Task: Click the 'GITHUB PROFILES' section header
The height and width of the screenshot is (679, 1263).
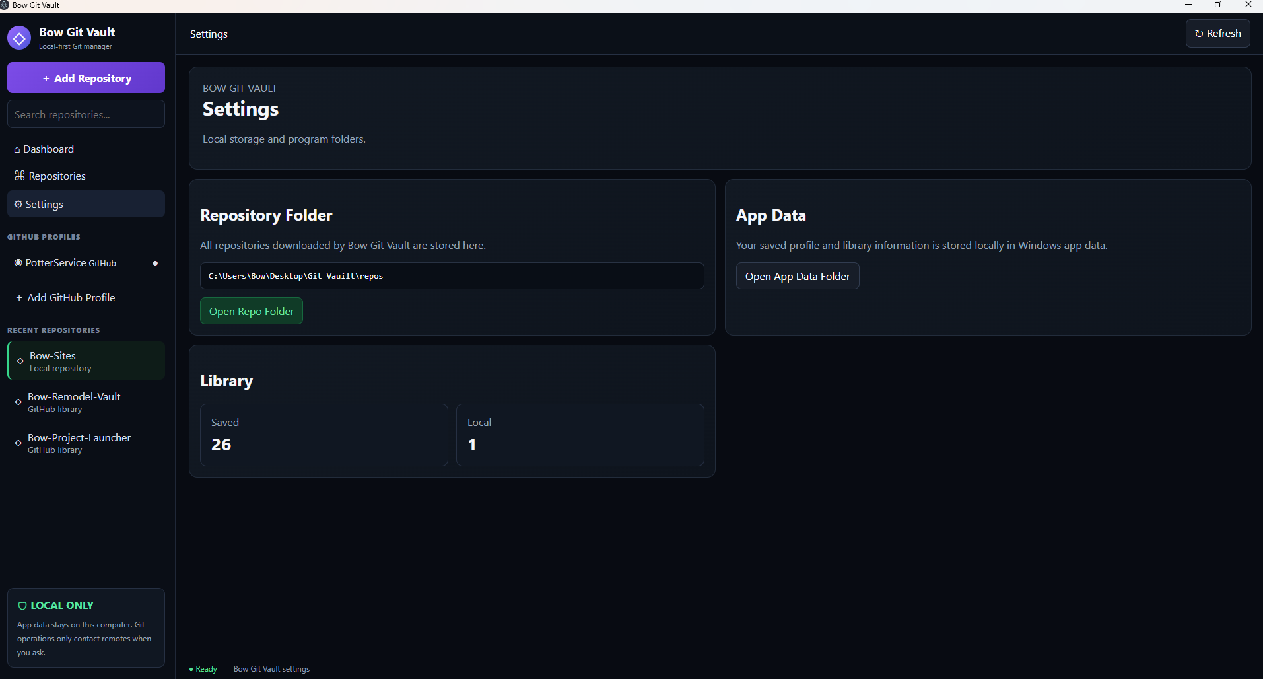Action: pos(44,237)
